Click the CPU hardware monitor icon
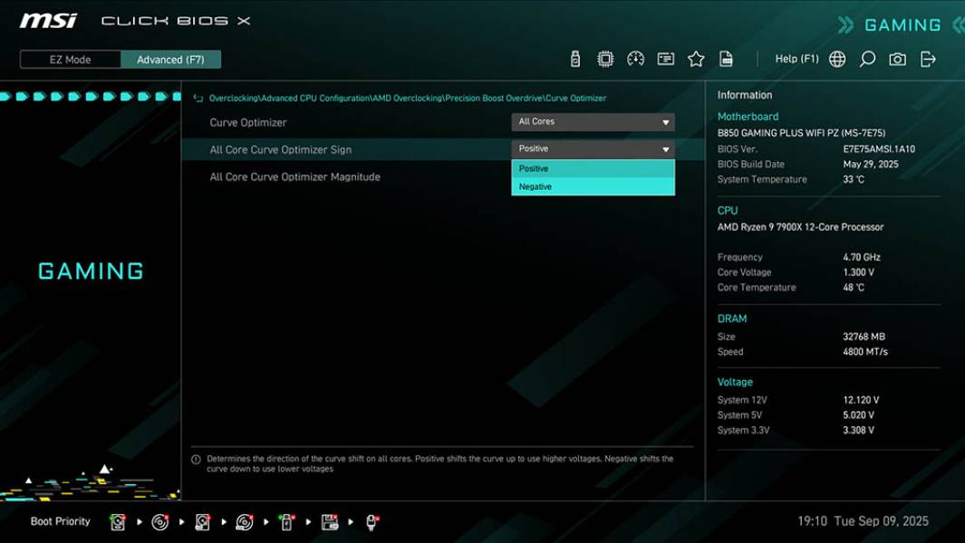965x543 pixels. click(604, 58)
